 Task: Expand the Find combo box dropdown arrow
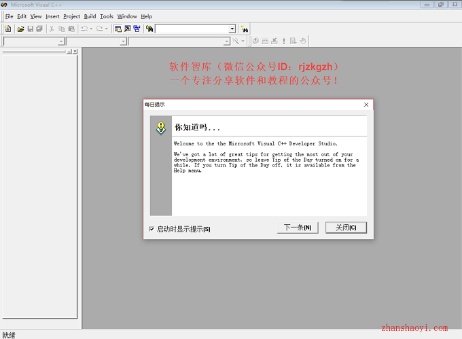tap(232, 29)
